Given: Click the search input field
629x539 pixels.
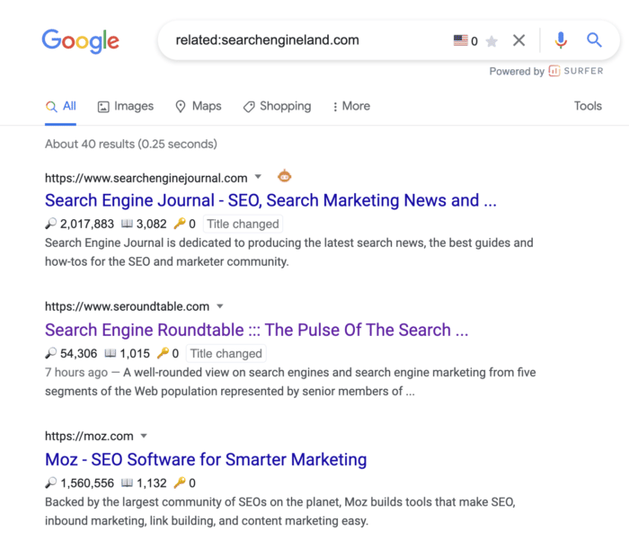Looking at the screenshot, I should tap(306, 40).
